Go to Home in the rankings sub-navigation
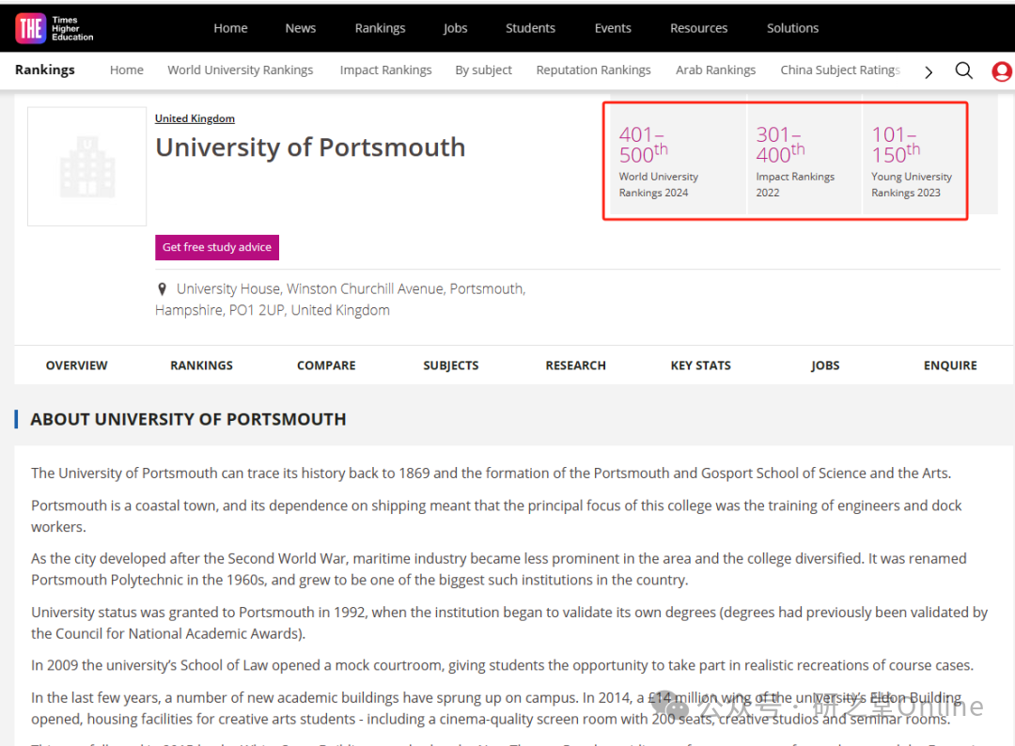 coord(126,70)
